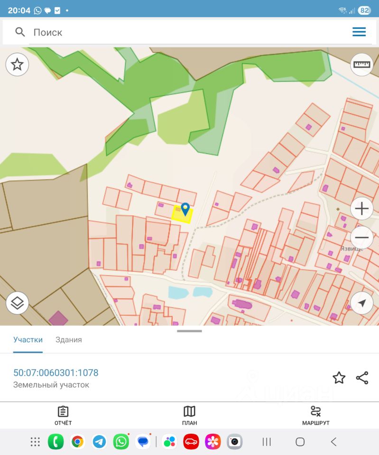The image size is (379, 455).
Task: Expand the bottom sheet drag handle
Action: point(189,331)
